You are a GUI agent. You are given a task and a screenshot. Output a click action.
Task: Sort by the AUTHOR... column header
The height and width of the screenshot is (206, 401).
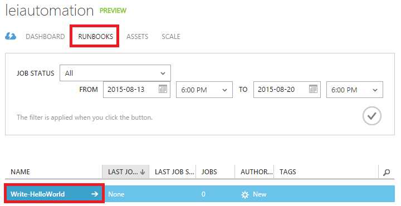tap(257, 171)
